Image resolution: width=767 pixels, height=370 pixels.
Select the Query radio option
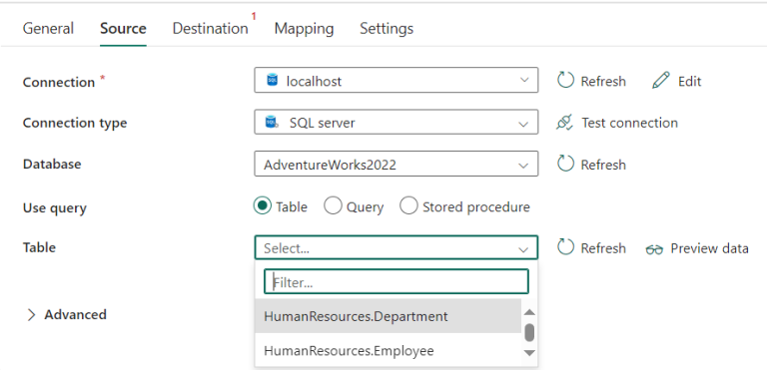[333, 206]
